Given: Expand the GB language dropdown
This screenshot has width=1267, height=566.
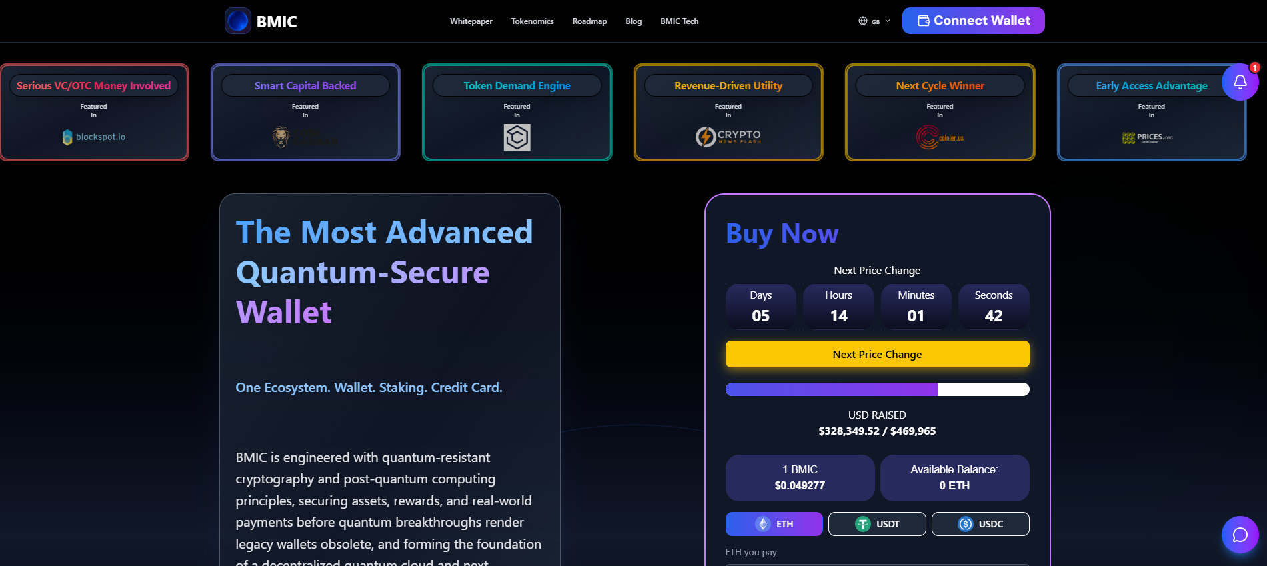Looking at the screenshot, I should [x=874, y=21].
